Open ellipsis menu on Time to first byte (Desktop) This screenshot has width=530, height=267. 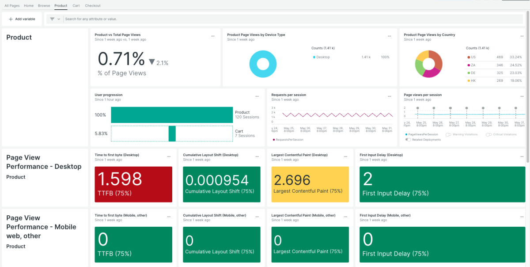tap(168, 156)
